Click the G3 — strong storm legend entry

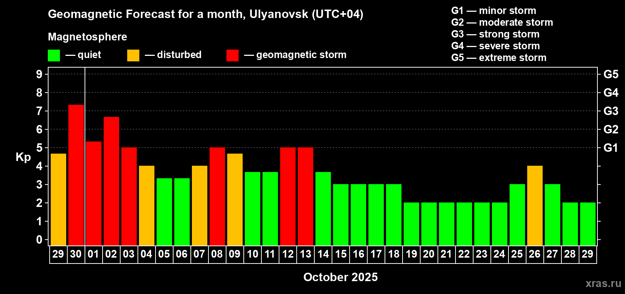[x=495, y=34]
